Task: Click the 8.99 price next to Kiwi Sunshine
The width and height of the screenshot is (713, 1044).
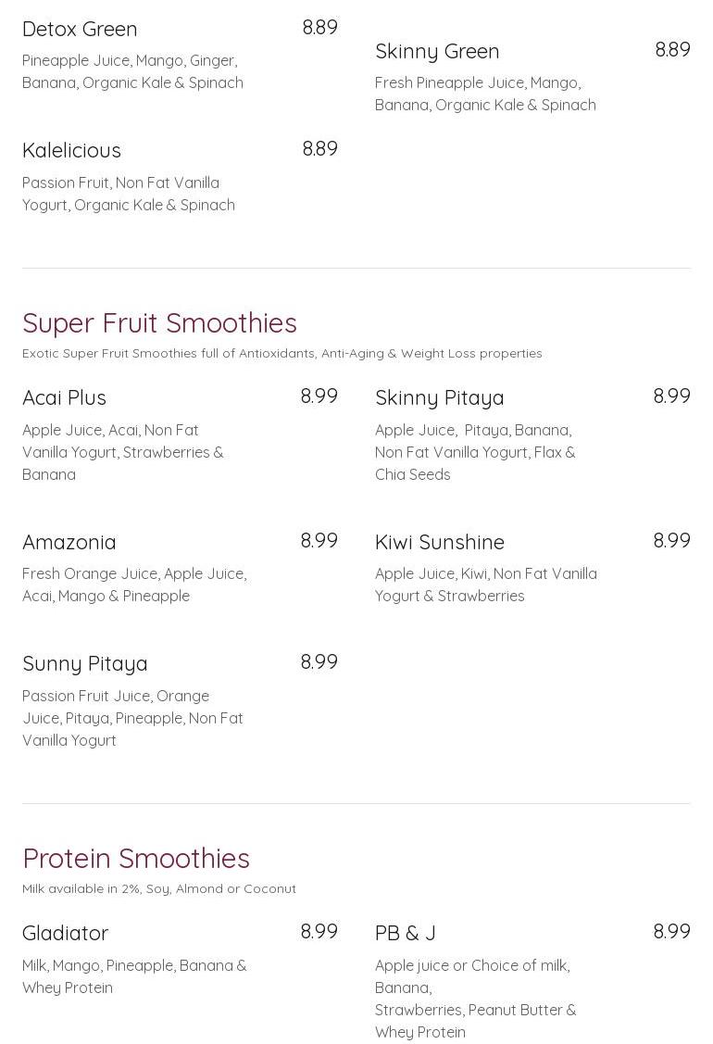Action: pyautogui.click(x=671, y=541)
